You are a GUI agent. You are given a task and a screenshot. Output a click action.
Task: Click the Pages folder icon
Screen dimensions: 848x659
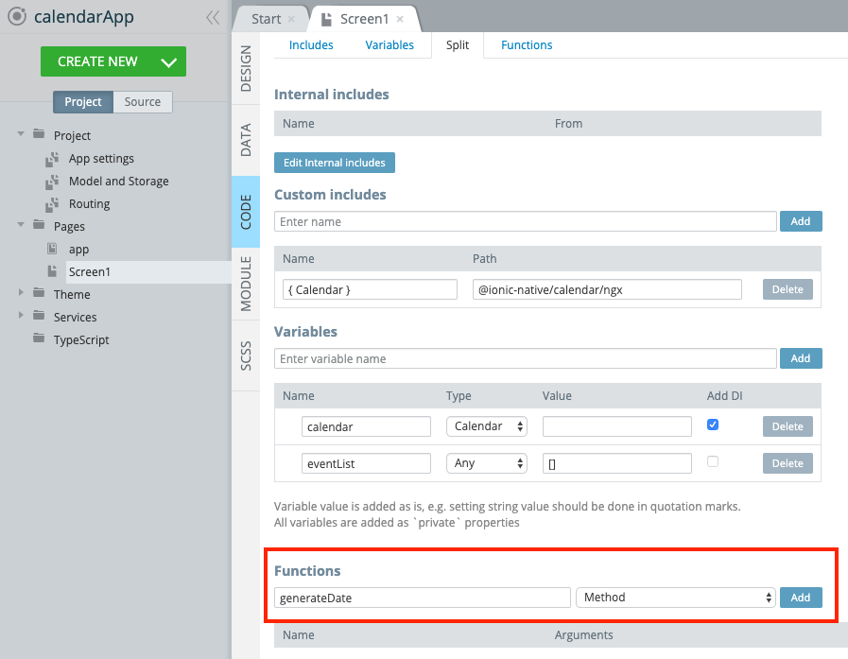[39, 225]
